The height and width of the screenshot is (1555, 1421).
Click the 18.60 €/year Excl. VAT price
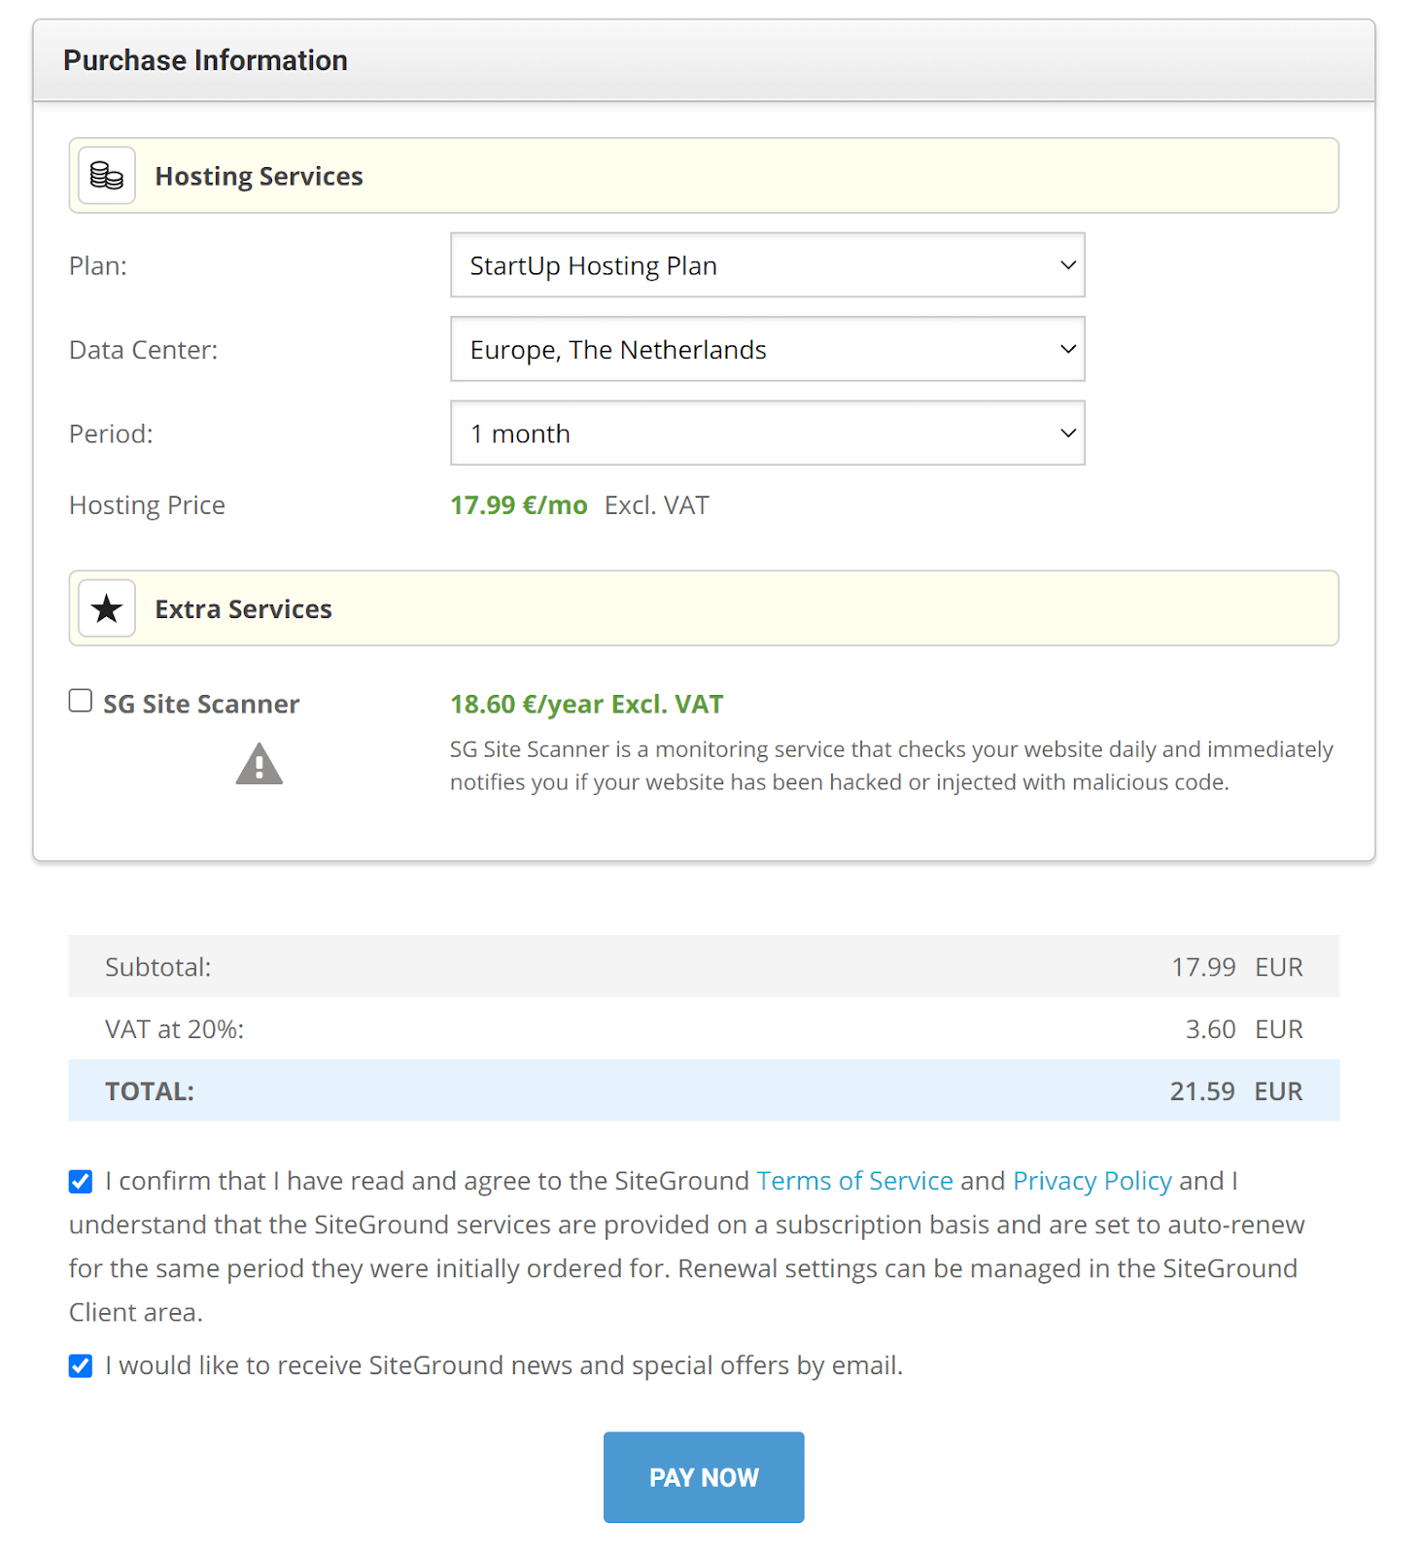click(x=587, y=705)
